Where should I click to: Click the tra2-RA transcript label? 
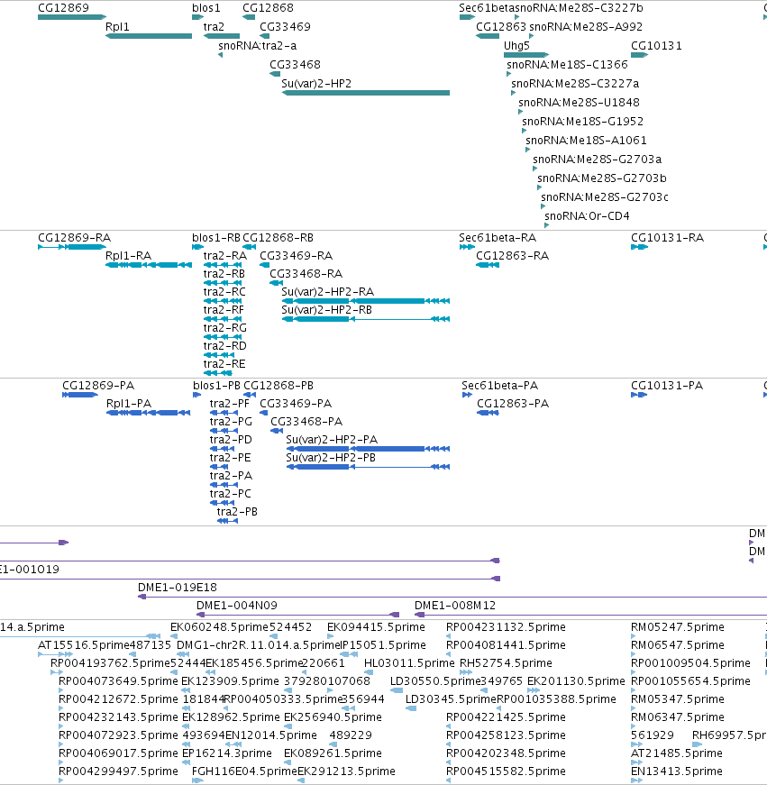225,256
